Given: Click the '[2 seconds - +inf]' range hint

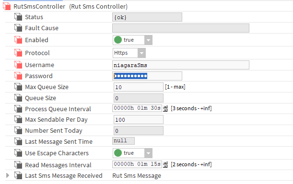Looking at the screenshot, I should point(191,164).
